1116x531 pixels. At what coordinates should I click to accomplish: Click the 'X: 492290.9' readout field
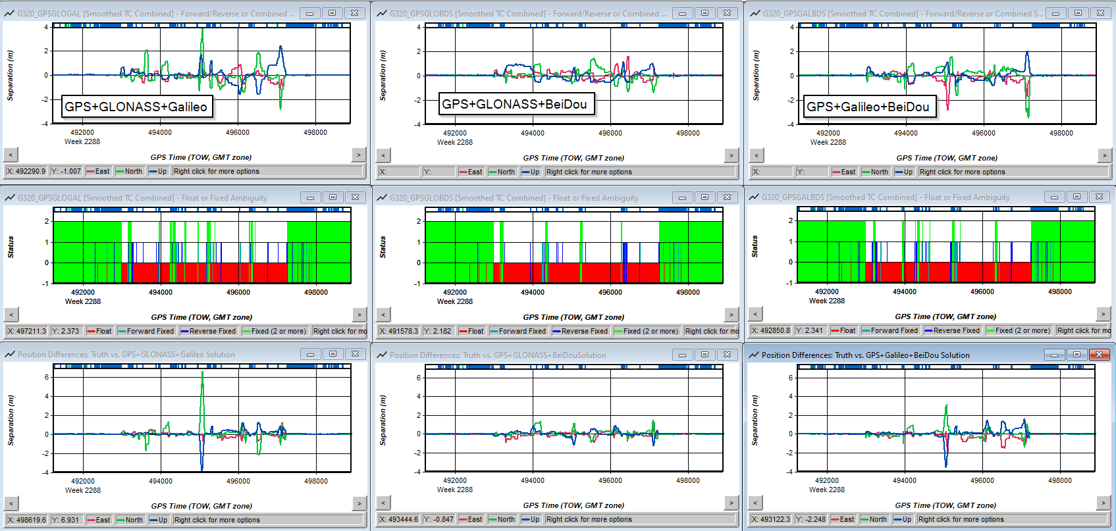coord(26,172)
